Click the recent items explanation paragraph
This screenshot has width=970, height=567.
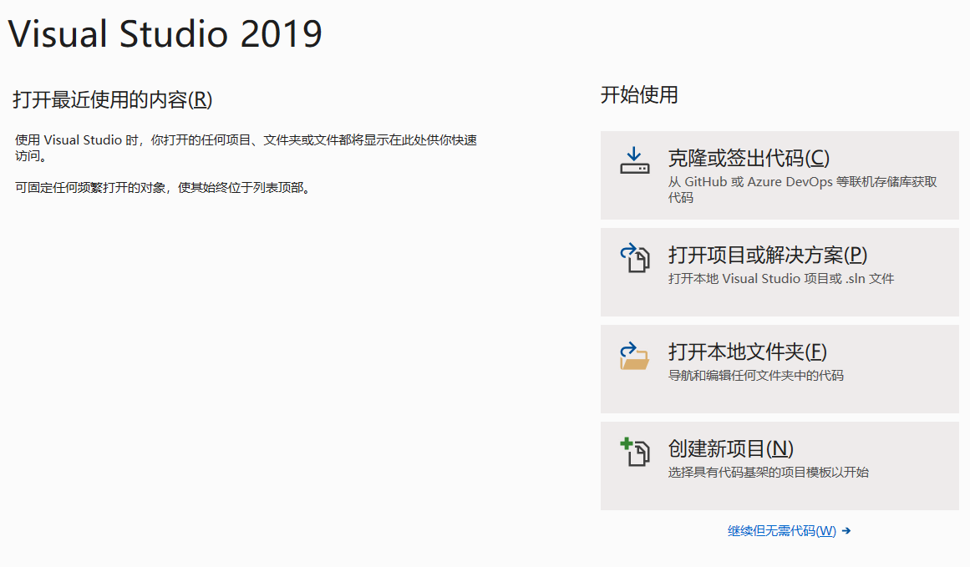246,140
